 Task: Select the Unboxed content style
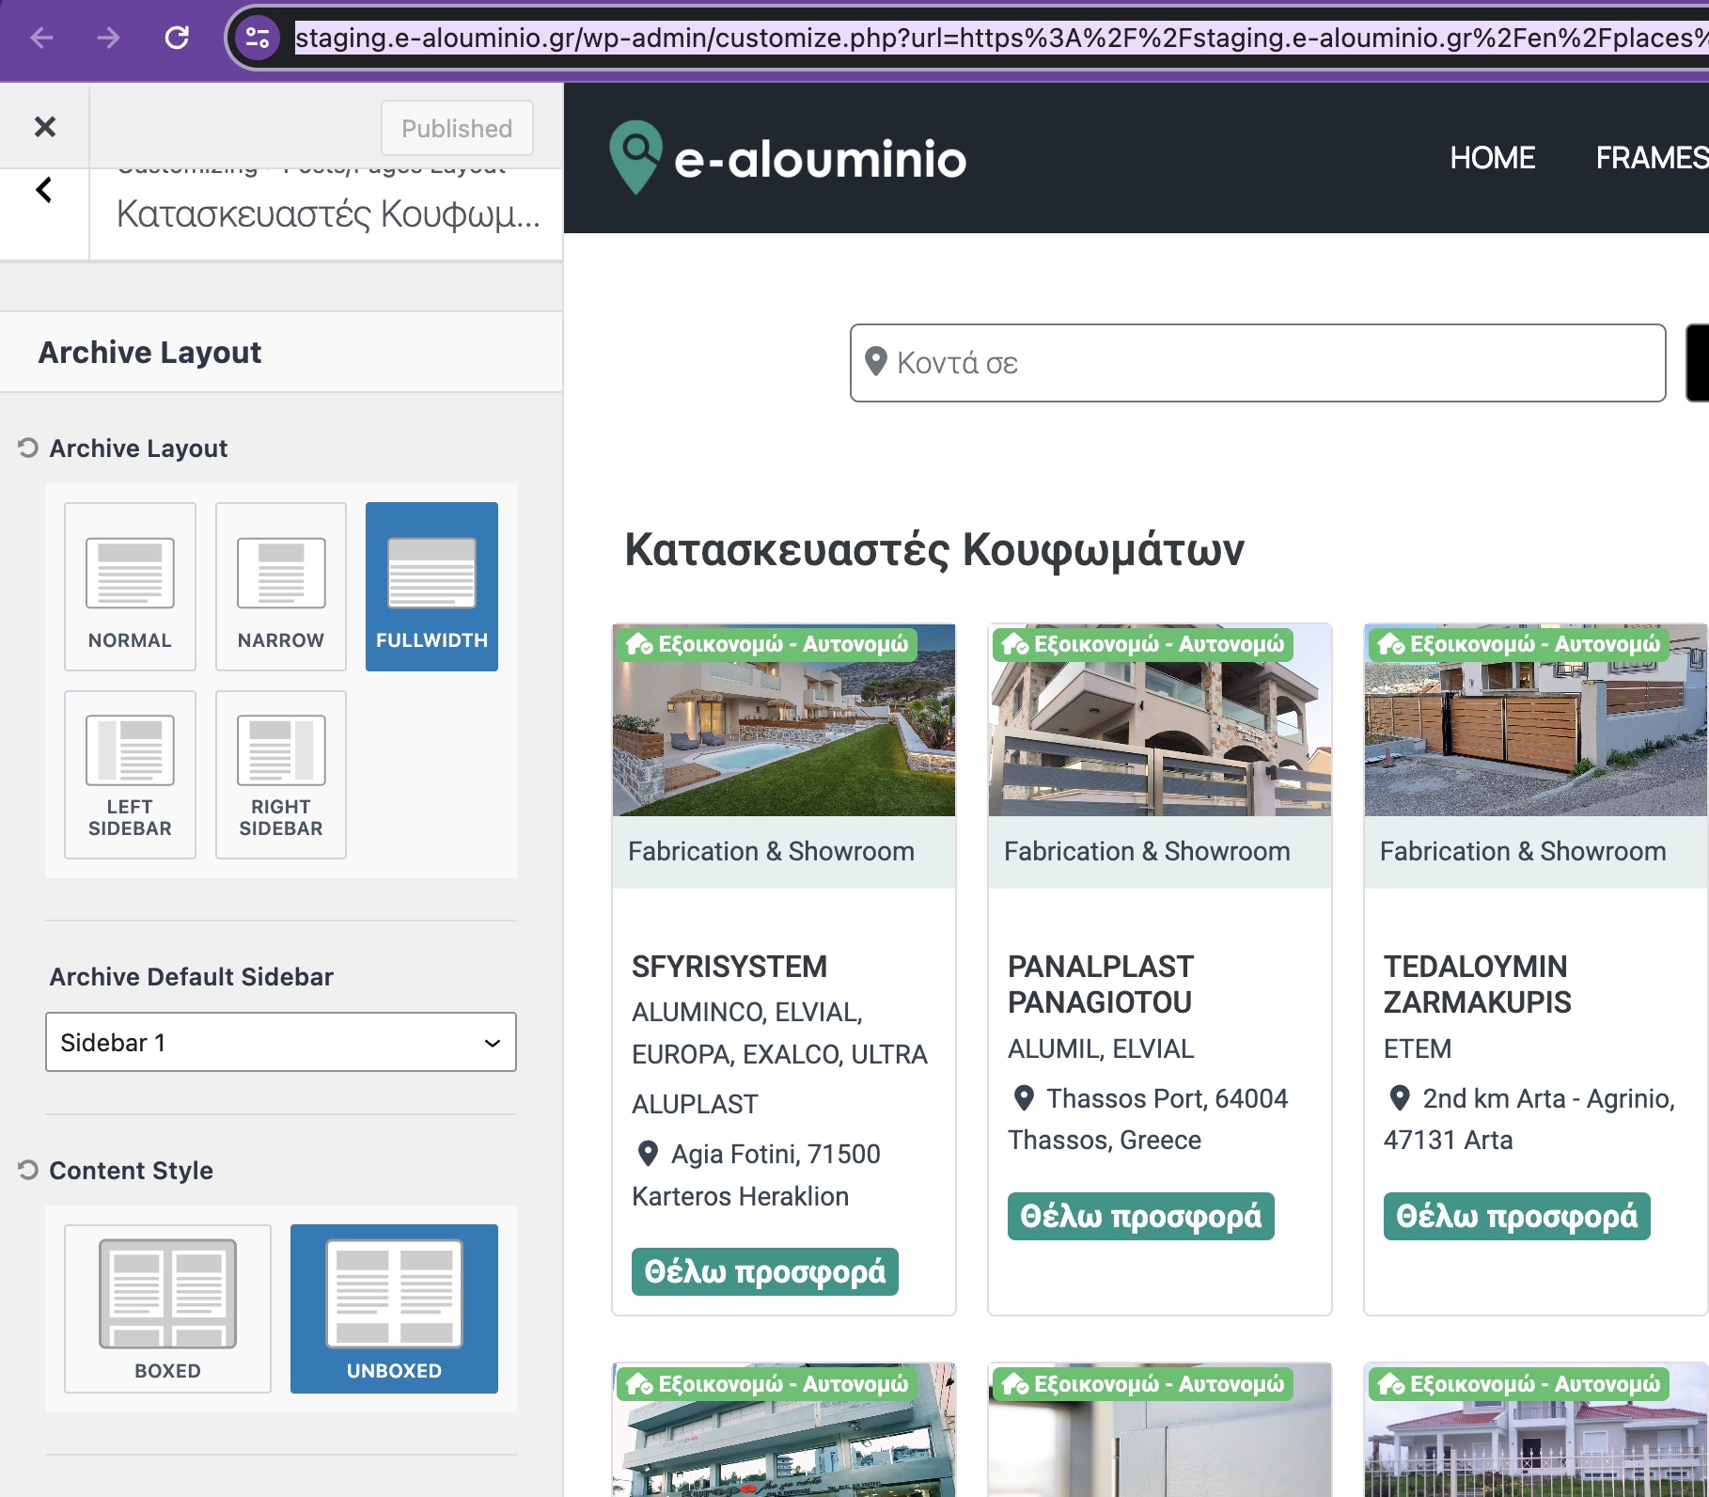click(394, 1309)
